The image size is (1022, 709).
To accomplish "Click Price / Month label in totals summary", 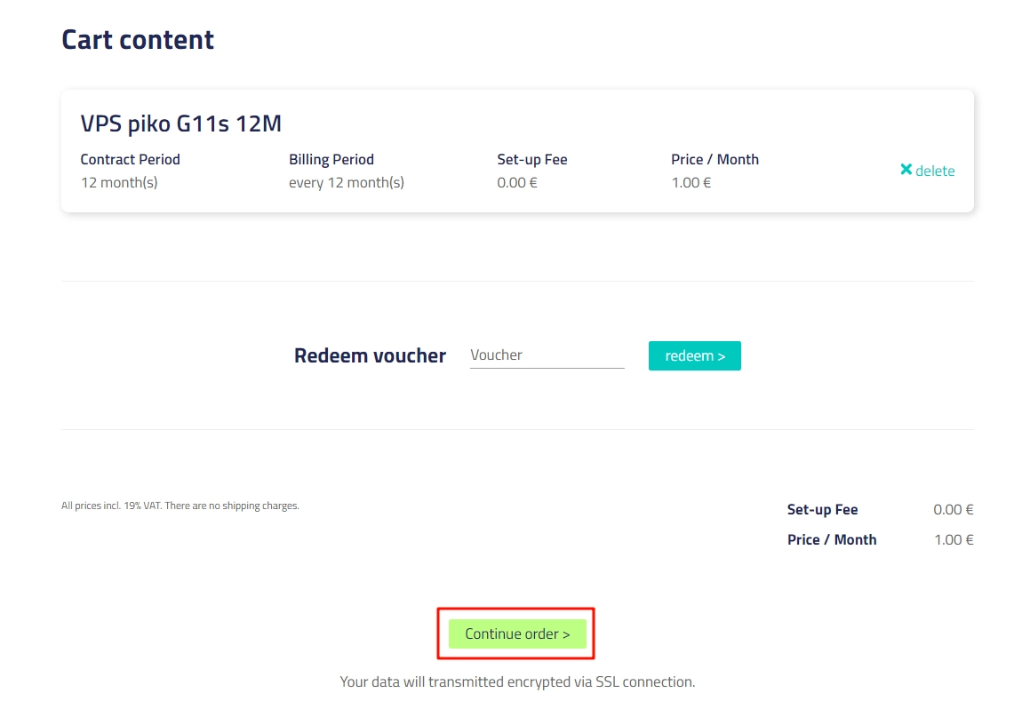I will click(832, 540).
